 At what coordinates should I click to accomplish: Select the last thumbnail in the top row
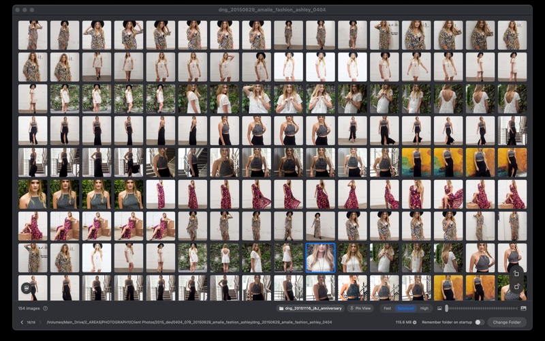[x=512, y=35]
